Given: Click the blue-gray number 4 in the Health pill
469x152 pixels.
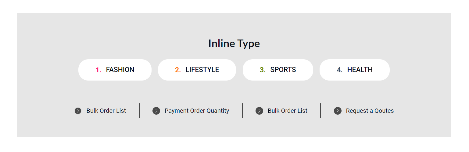Looking at the screenshot, I should tap(339, 70).
